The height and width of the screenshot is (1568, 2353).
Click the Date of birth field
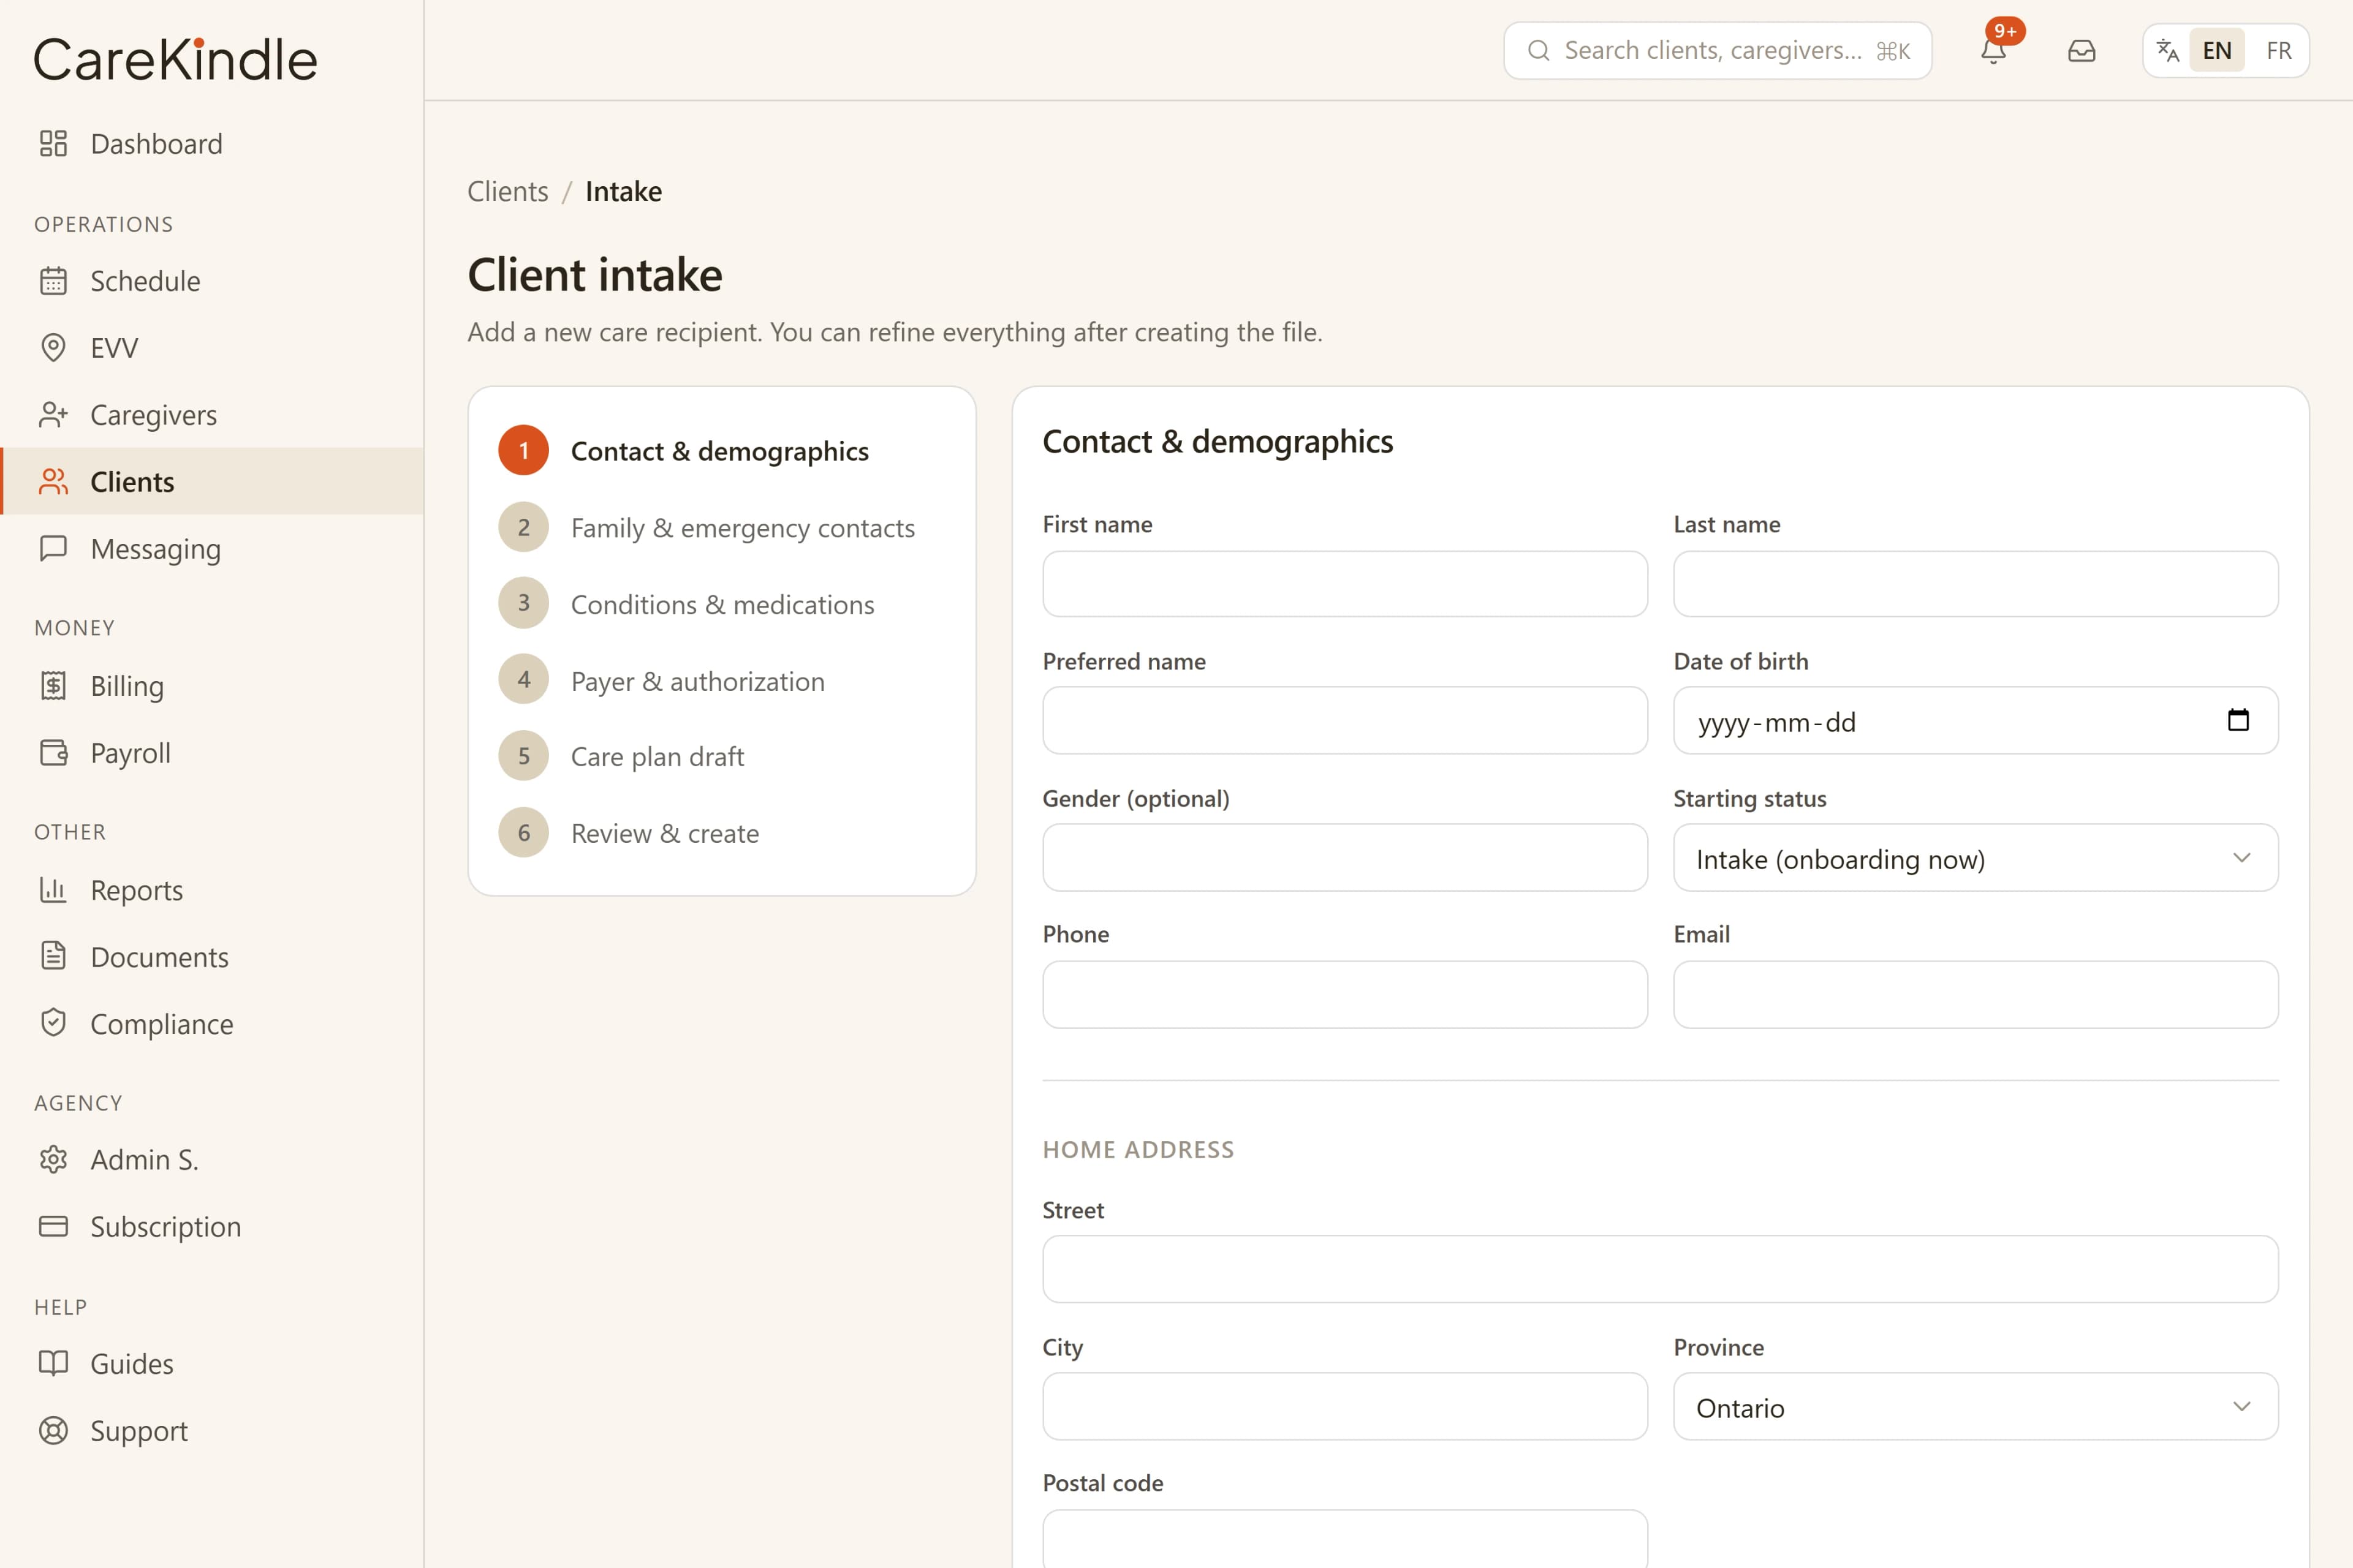(1976, 720)
